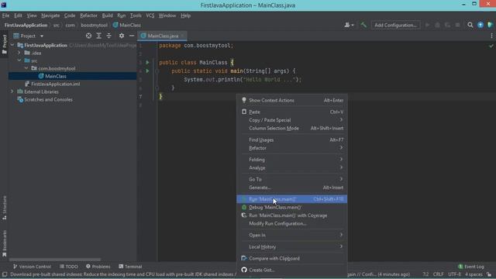The height and width of the screenshot is (279, 496).
Task: Open editor tabs options menu
Action: (x=491, y=36)
